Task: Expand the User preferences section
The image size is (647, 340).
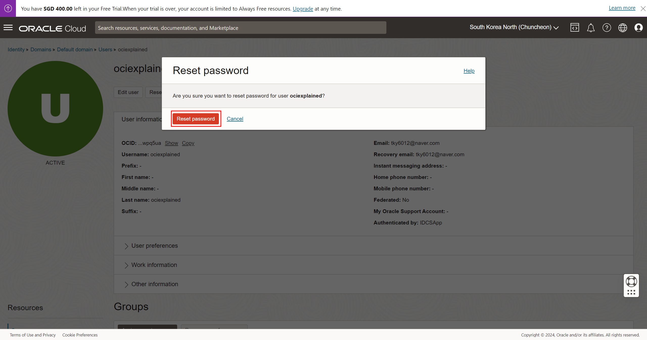Action: (x=154, y=246)
